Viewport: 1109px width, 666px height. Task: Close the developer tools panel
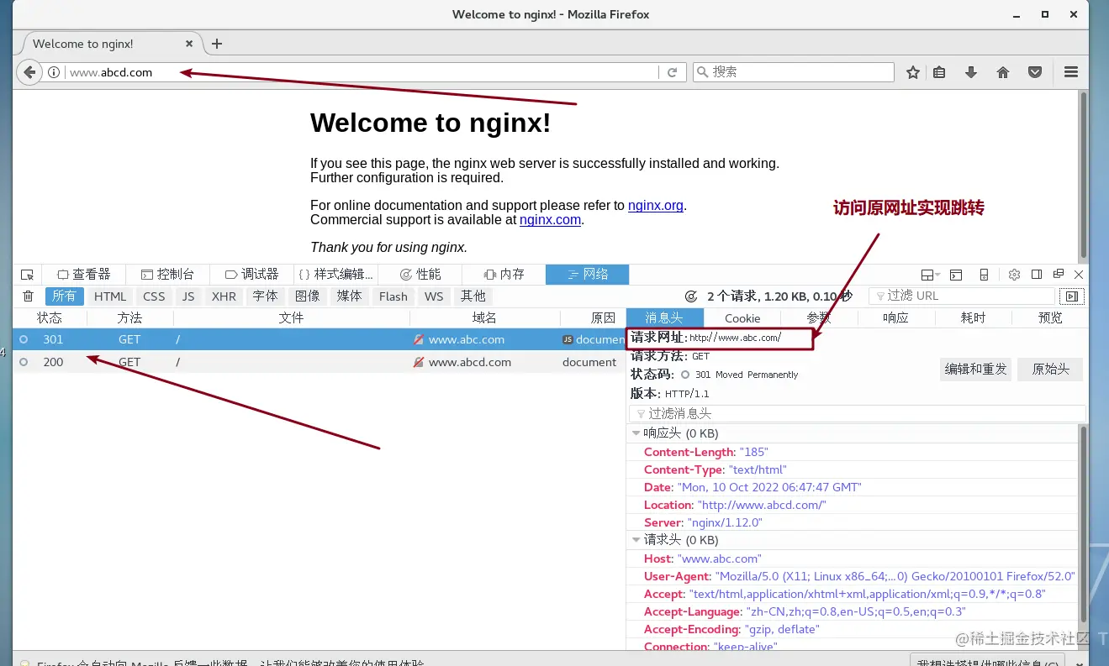click(1079, 275)
